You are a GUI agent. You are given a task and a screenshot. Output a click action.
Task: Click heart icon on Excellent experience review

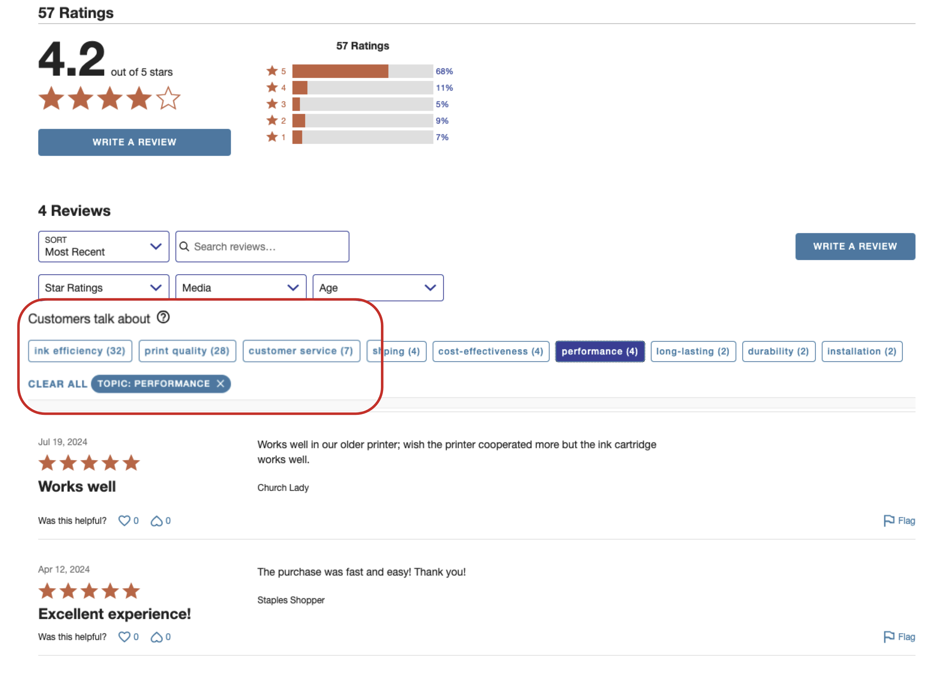(124, 637)
